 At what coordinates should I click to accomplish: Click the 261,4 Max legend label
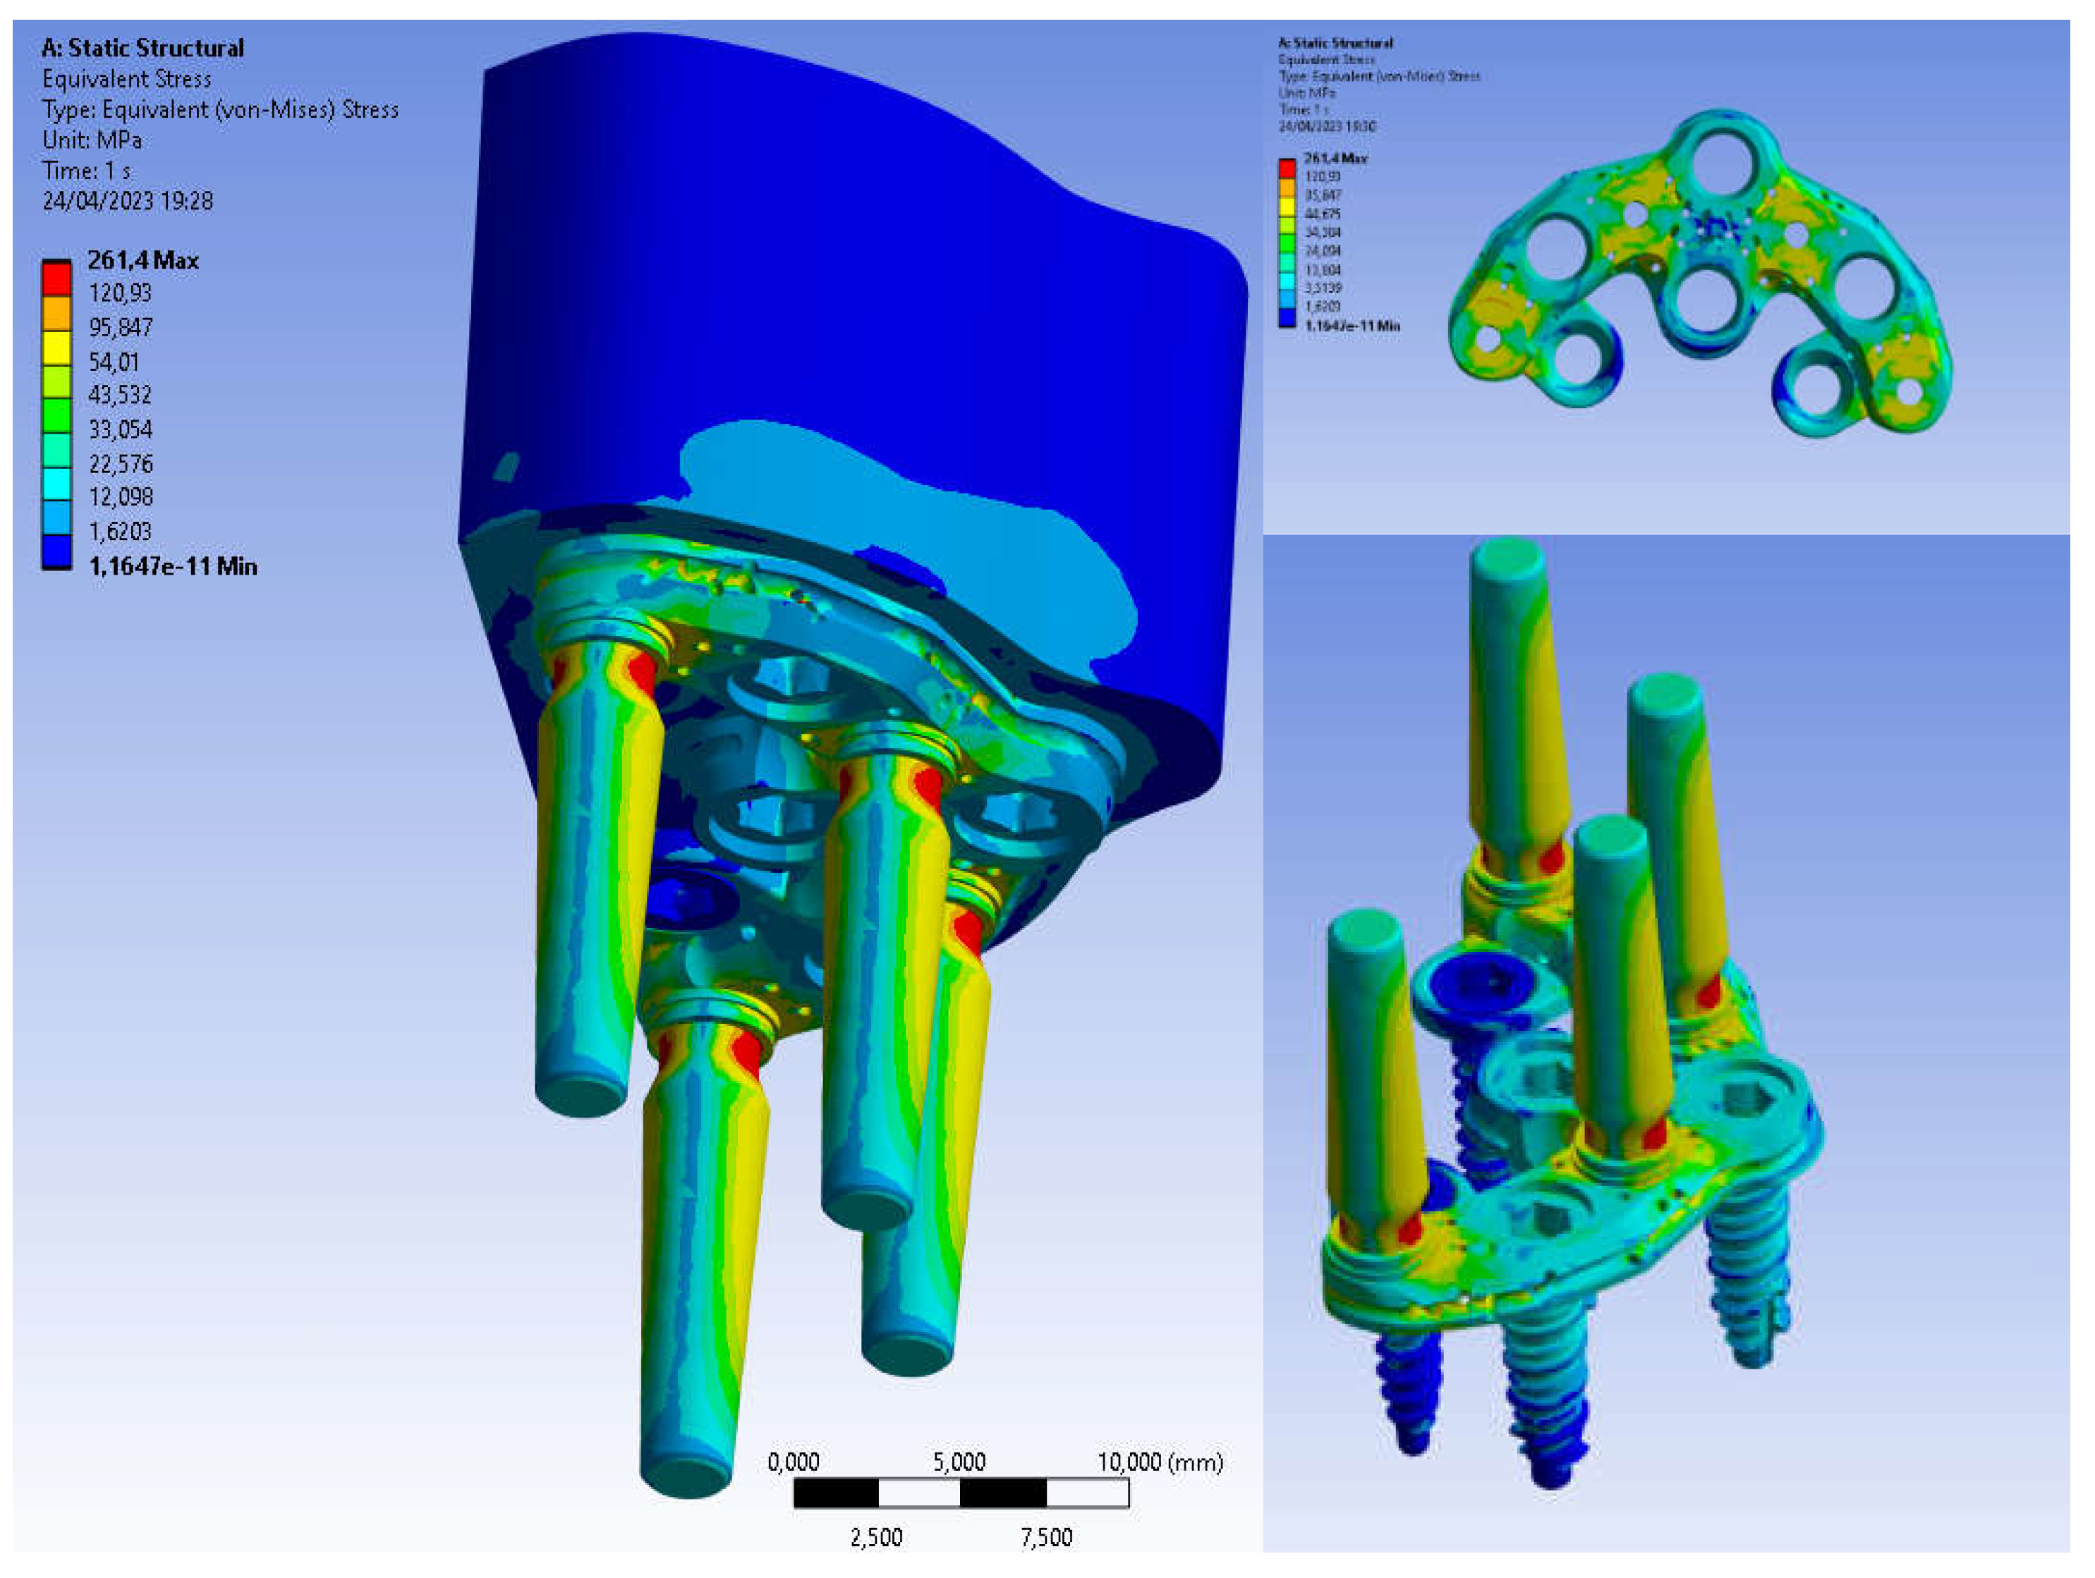142,260
